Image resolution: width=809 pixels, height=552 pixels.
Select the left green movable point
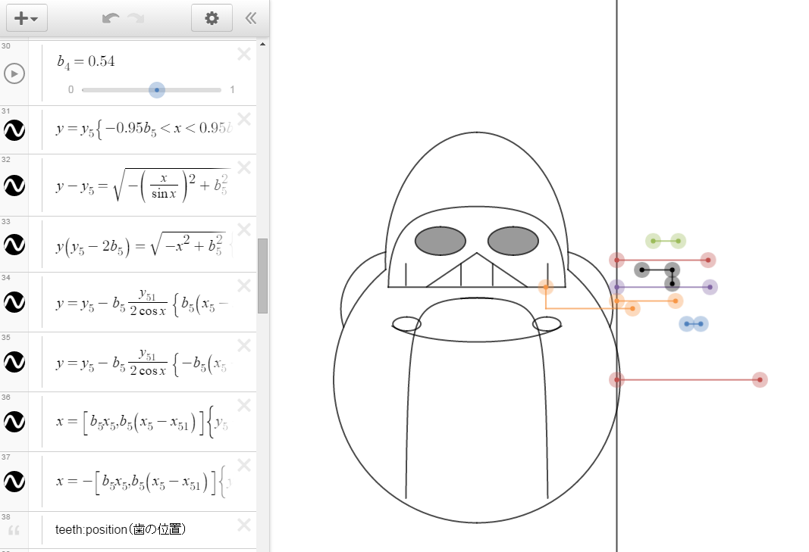point(653,241)
